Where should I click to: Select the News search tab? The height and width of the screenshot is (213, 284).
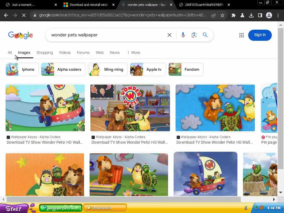115,52
